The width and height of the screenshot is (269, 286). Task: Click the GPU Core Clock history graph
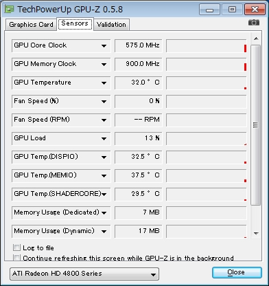[207, 45]
